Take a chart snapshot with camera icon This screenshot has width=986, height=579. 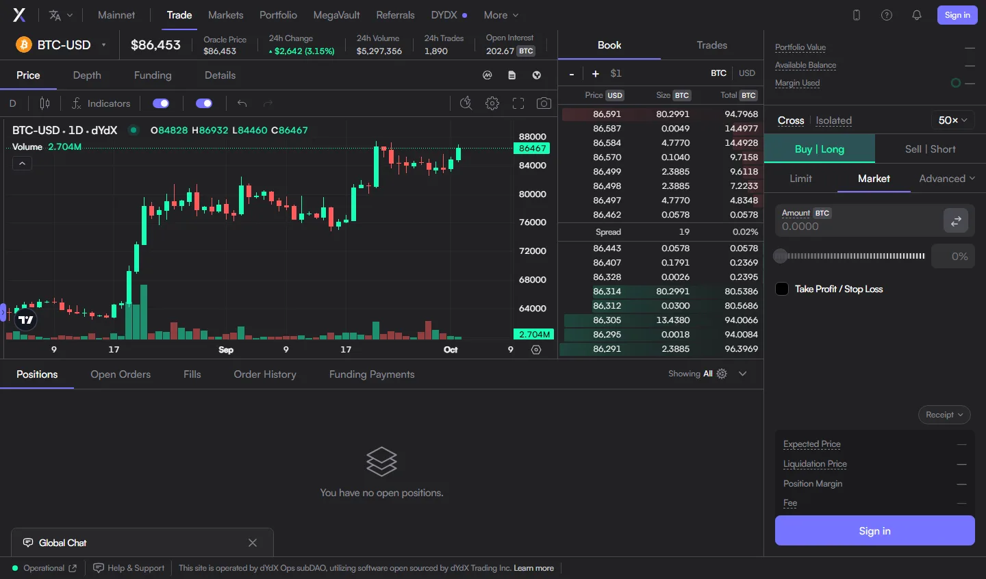tap(544, 103)
